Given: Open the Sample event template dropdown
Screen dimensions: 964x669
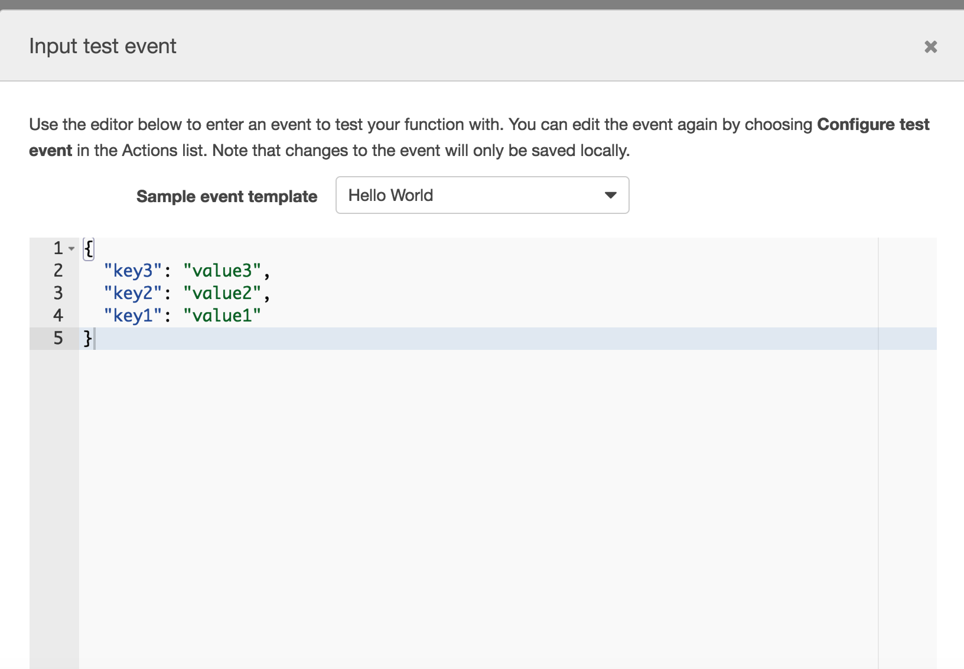Looking at the screenshot, I should click(x=482, y=195).
